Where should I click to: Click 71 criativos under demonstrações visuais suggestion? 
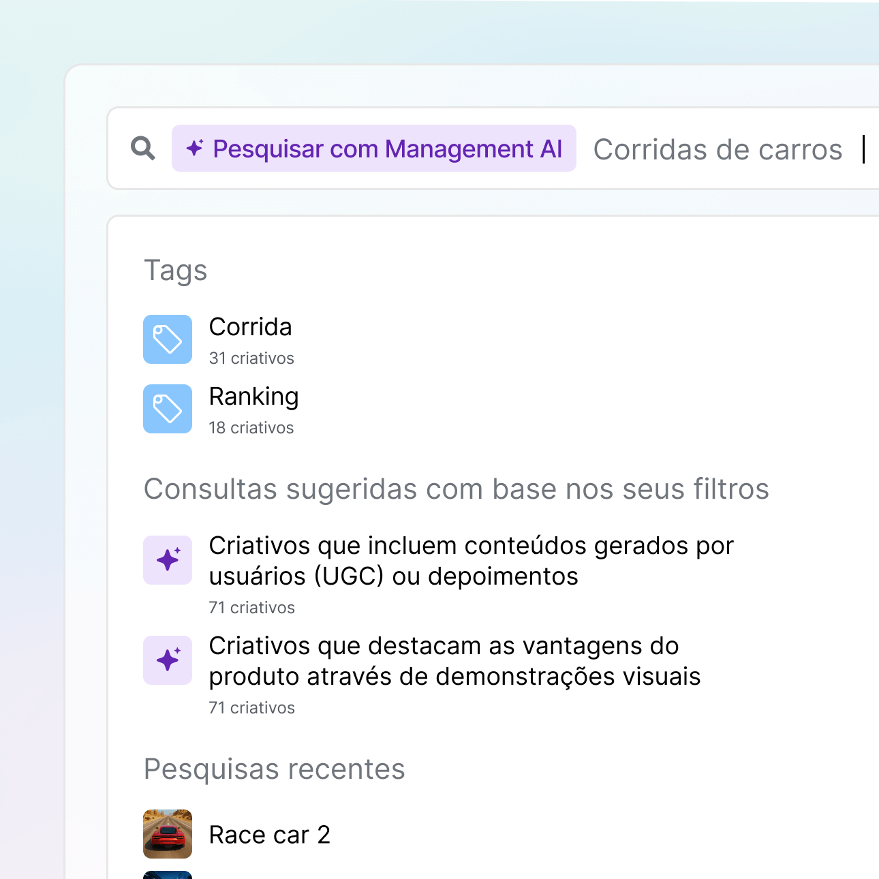point(251,708)
